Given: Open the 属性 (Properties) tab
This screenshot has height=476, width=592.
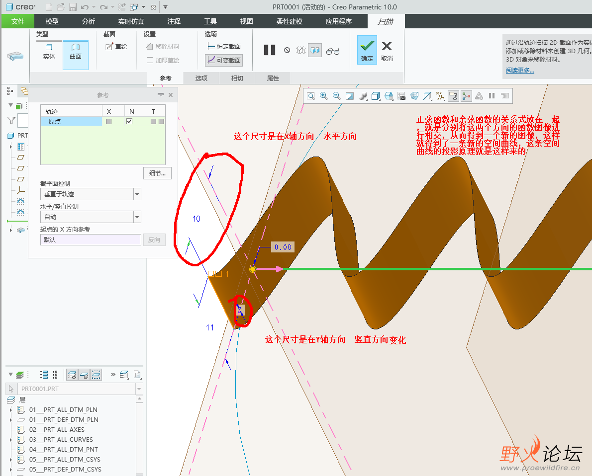Looking at the screenshot, I should (x=273, y=78).
